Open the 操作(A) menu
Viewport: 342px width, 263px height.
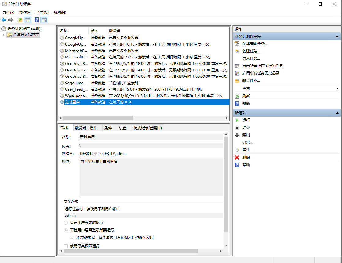coord(25,13)
